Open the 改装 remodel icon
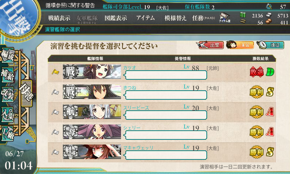This screenshot has height=174, width=290. [x=8, y=94]
